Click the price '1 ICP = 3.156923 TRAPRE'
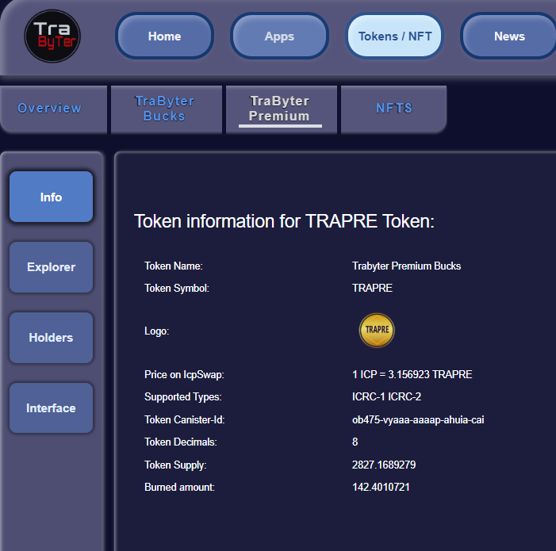The image size is (556, 551). [x=412, y=374]
